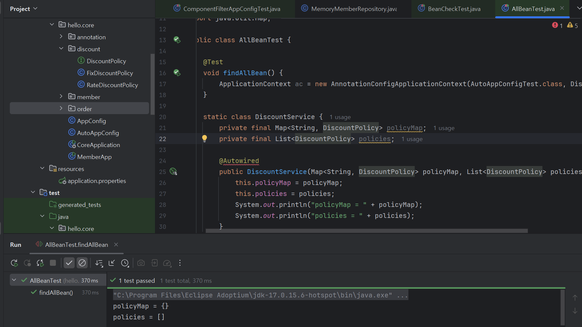Click the collapsed java.exe command line
Viewport: 582px width, 327px height.
pyautogui.click(x=260, y=295)
